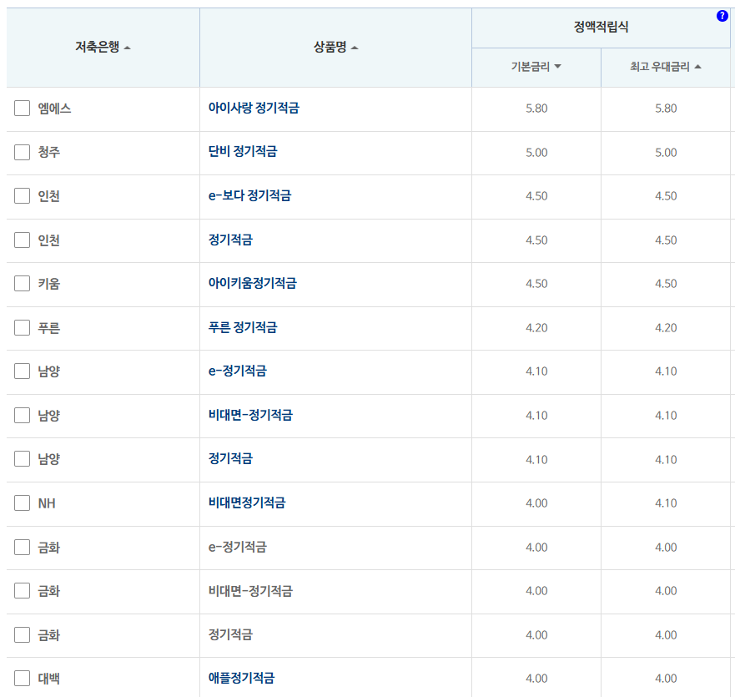Open 남양 정기적금 product link

pos(230,459)
